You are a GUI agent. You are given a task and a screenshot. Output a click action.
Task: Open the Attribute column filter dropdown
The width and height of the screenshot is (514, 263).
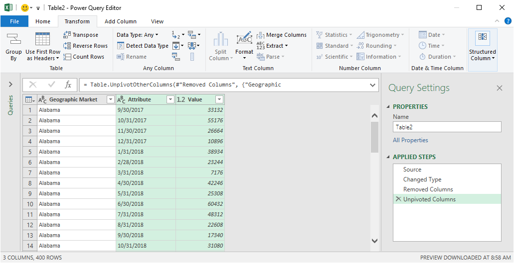pos(170,99)
